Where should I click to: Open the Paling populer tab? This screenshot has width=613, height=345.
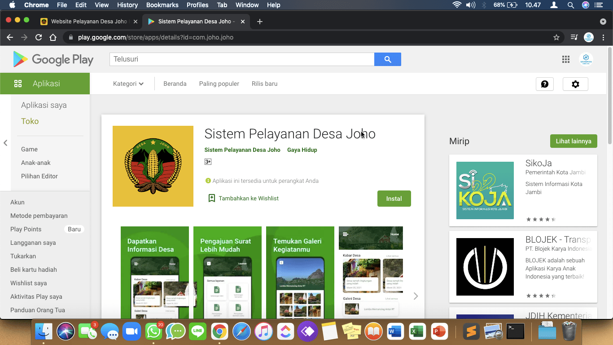point(219,84)
